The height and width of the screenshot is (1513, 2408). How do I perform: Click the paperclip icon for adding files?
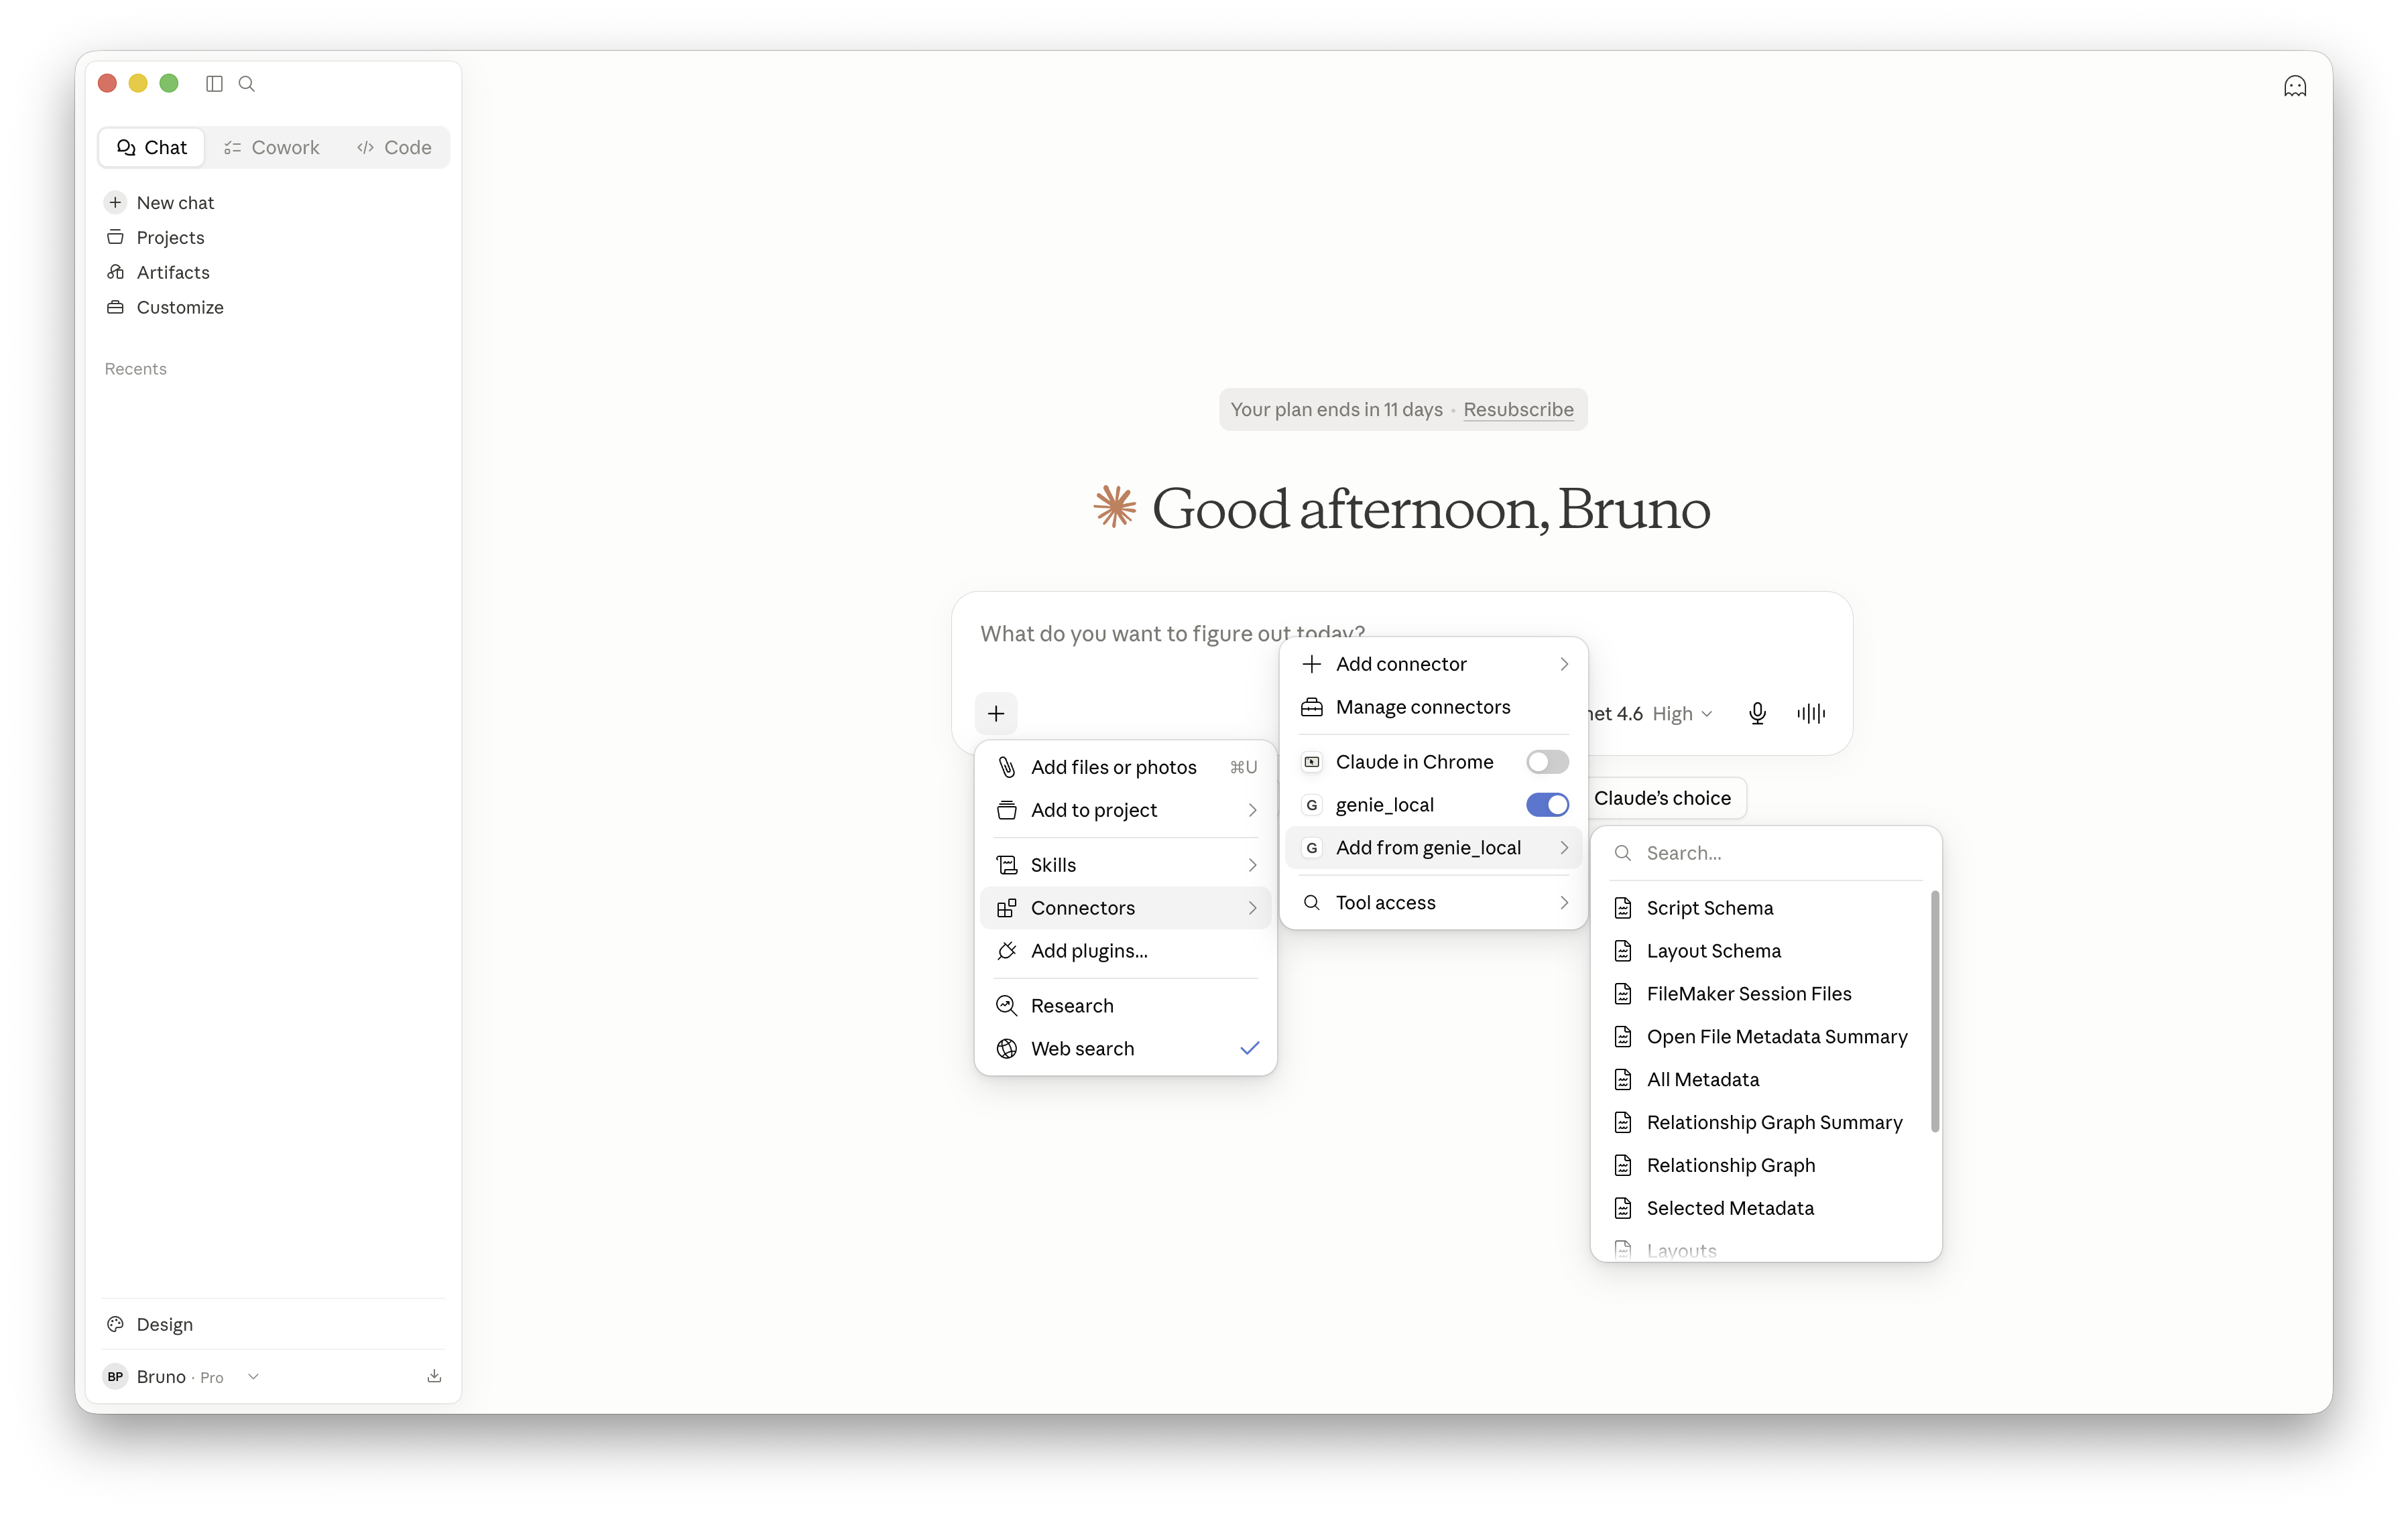pos(1007,767)
